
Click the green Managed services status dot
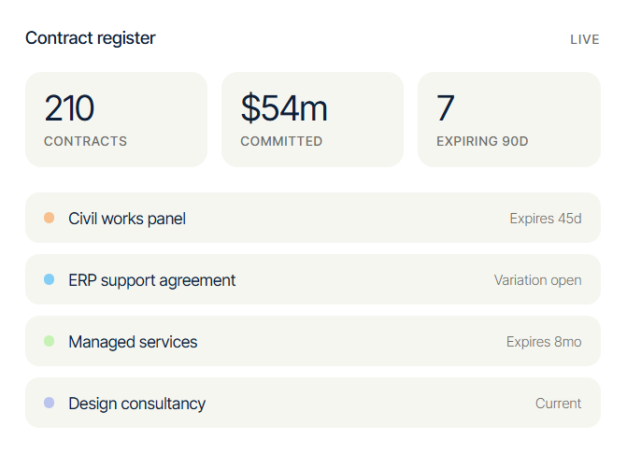(50, 341)
